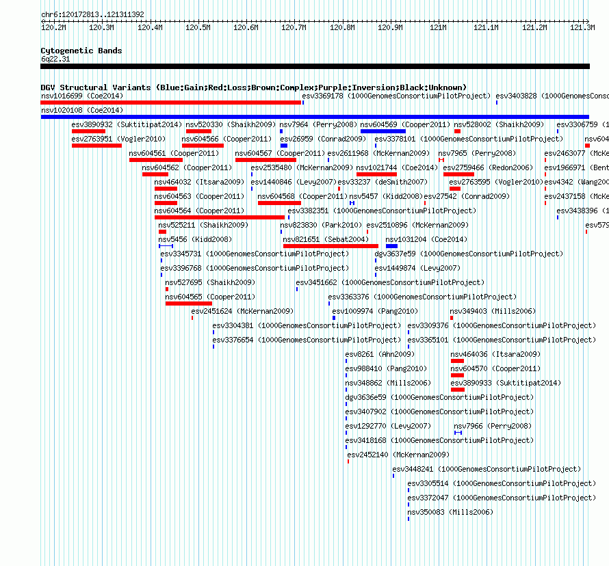
Task: Open esv27542 (Conrad2009) label
Action: [467, 196]
